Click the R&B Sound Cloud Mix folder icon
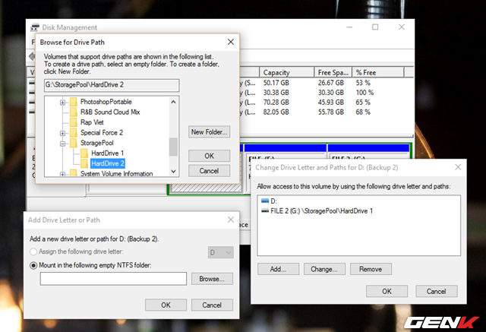 point(73,112)
